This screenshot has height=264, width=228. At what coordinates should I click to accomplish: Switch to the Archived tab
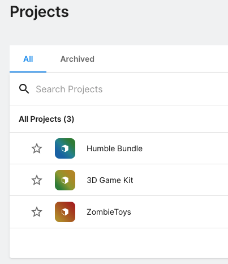pos(78,59)
